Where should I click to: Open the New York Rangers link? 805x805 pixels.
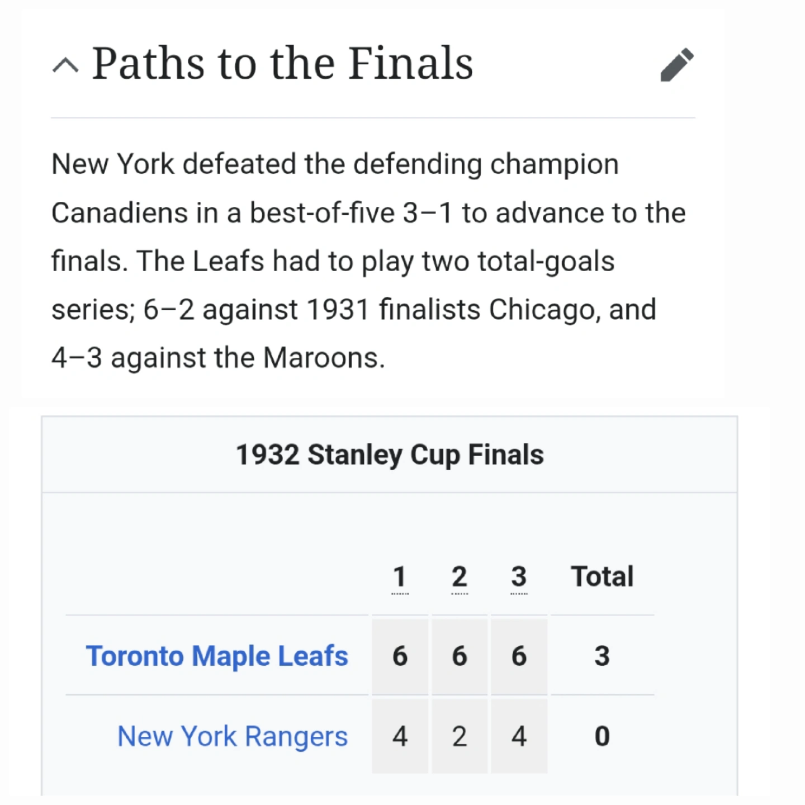(x=233, y=736)
